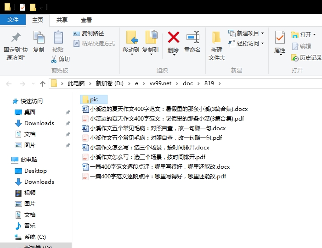Click the Copy icon in ribbon
Screen dimensions: 322x248
(x=39, y=37)
